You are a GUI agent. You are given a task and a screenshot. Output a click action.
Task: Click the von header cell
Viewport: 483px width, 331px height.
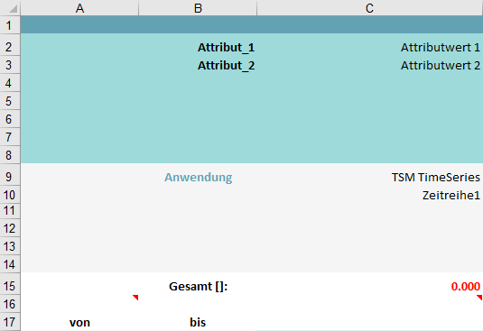click(x=79, y=322)
